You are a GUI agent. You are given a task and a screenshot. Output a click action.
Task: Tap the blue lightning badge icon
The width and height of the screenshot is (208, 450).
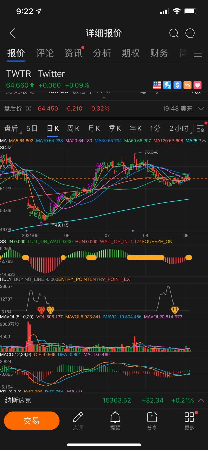pyautogui.click(x=167, y=85)
